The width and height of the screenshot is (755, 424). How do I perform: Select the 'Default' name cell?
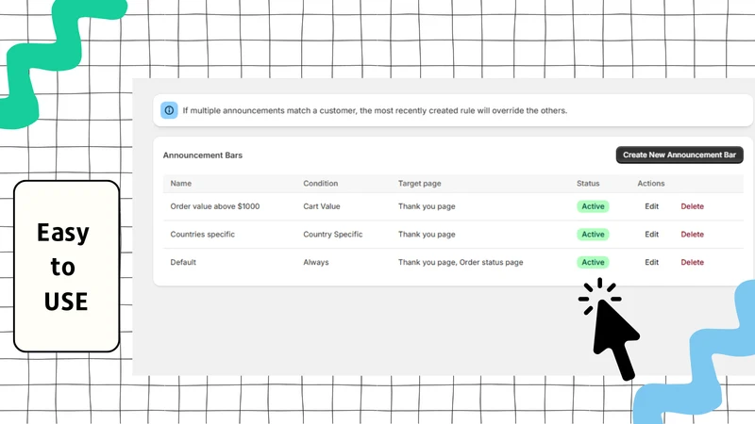(183, 262)
